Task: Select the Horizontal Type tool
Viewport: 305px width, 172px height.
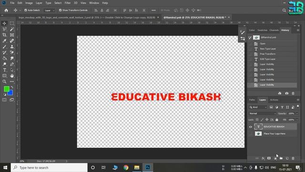Action: [4, 70]
